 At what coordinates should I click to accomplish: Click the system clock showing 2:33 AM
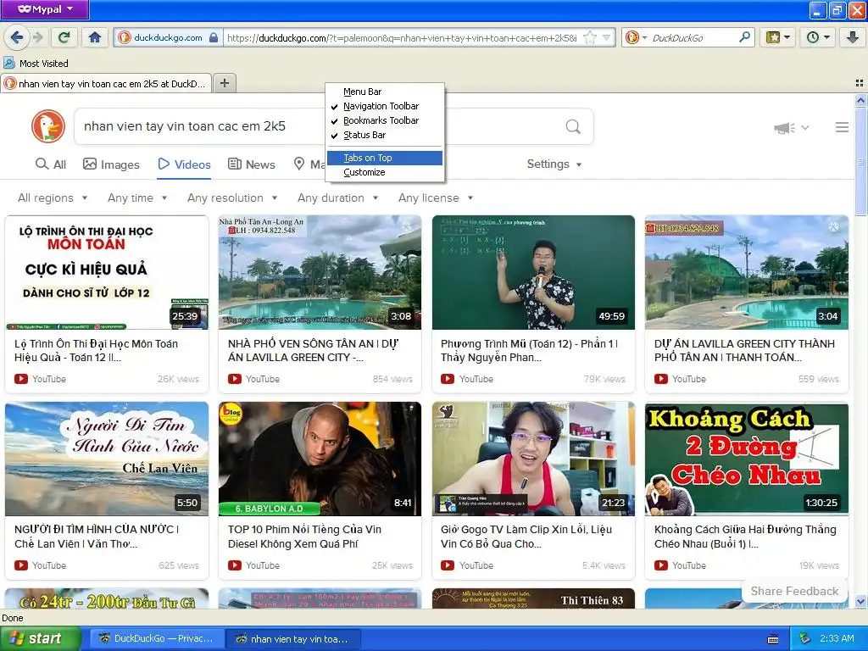click(837, 639)
